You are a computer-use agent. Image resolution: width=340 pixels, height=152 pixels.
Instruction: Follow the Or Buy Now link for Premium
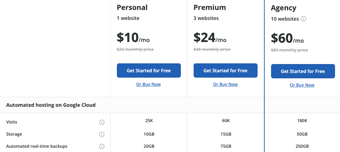pos(225,84)
